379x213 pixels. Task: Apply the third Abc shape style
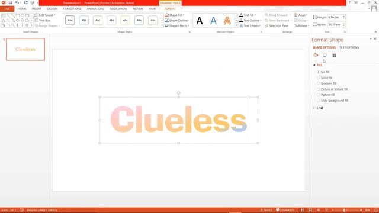(98, 20)
